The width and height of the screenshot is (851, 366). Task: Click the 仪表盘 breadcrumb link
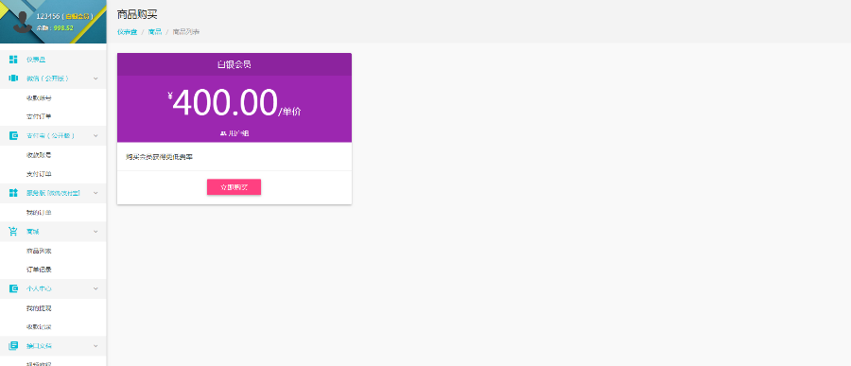point(127,32)
